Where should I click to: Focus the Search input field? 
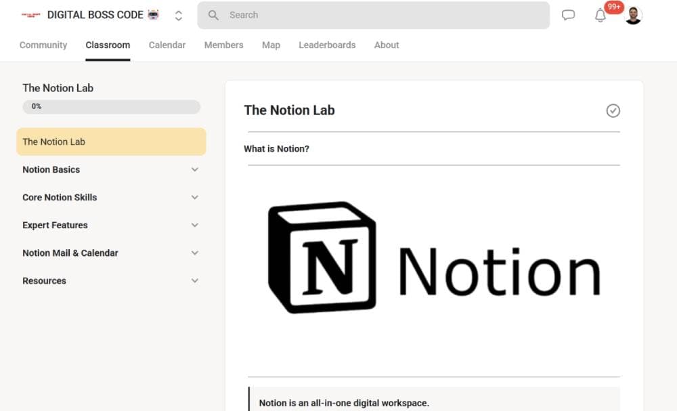point(374,15)
